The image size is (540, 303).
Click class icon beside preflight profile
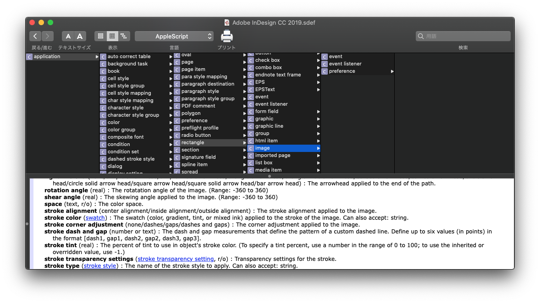coord(176,128)
